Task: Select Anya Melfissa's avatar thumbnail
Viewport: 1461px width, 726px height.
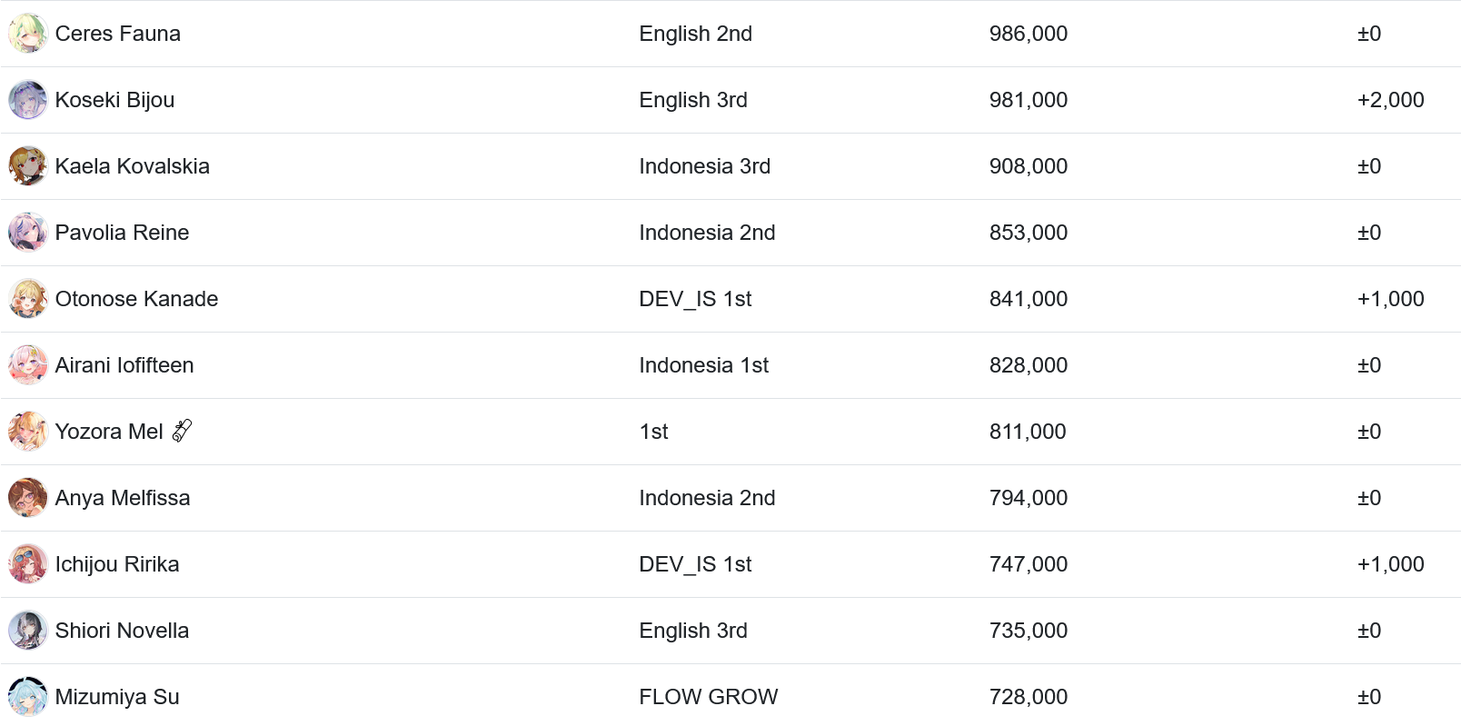Action: coord(28,498)
